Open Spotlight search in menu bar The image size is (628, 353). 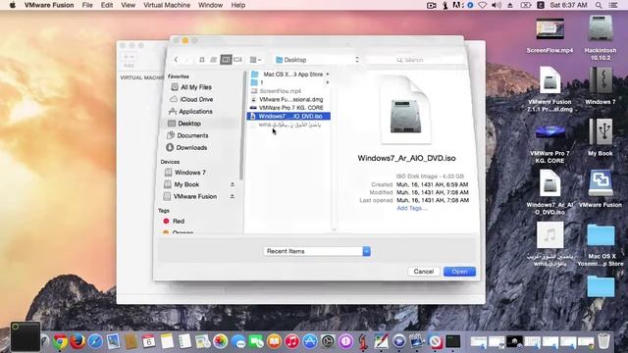click(x=599, y=5)
